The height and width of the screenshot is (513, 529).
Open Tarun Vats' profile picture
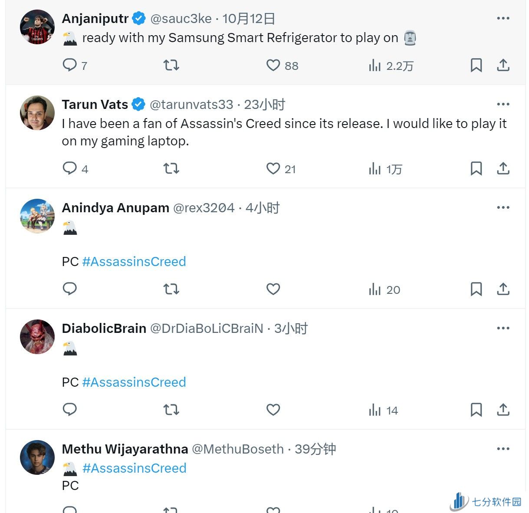coord(37,113)
